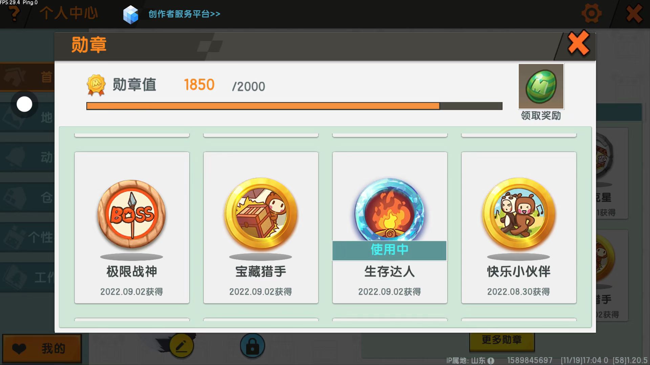Click the gold medal value badge icon

pos(96,85)
